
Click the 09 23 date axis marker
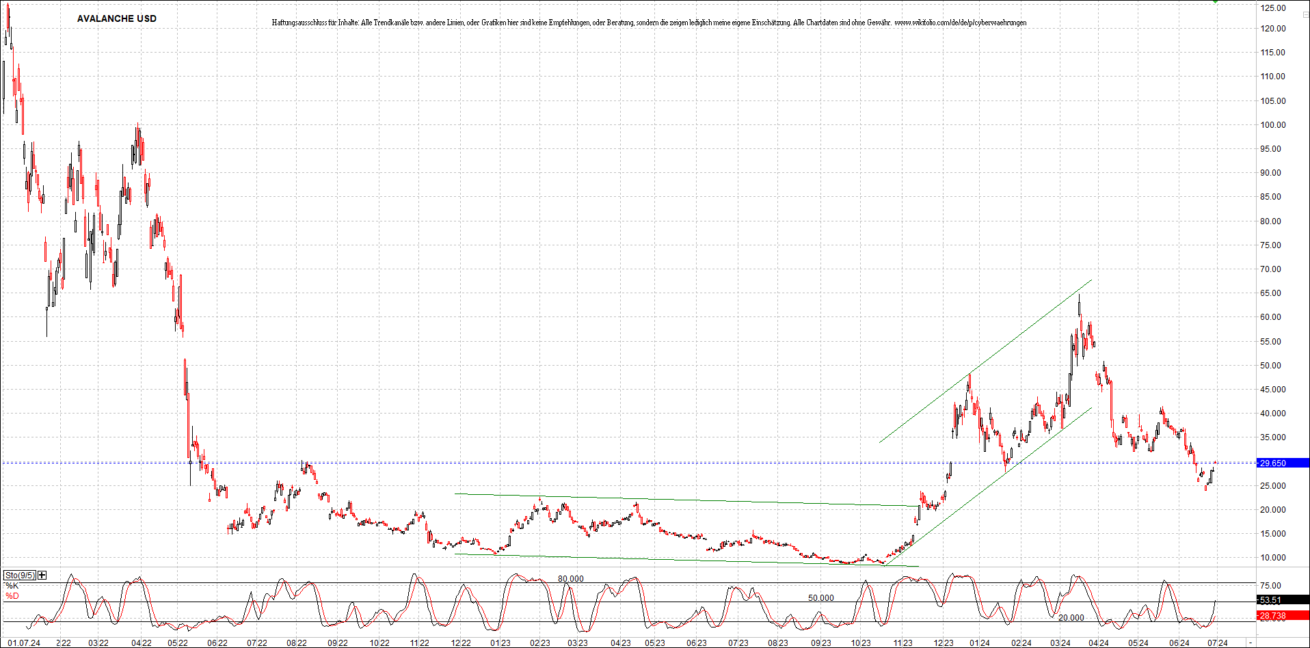[x=821, y=643]
